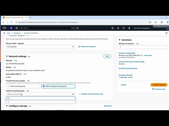Click Info next to Subnet label
The height and width of the screenshot is (126, 169).
click(x=15, y=67)
